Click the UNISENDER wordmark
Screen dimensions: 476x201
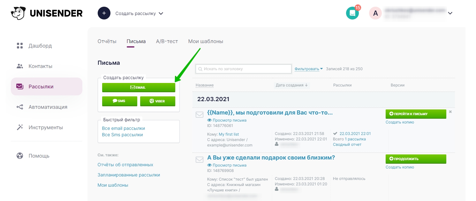point(56,13)
